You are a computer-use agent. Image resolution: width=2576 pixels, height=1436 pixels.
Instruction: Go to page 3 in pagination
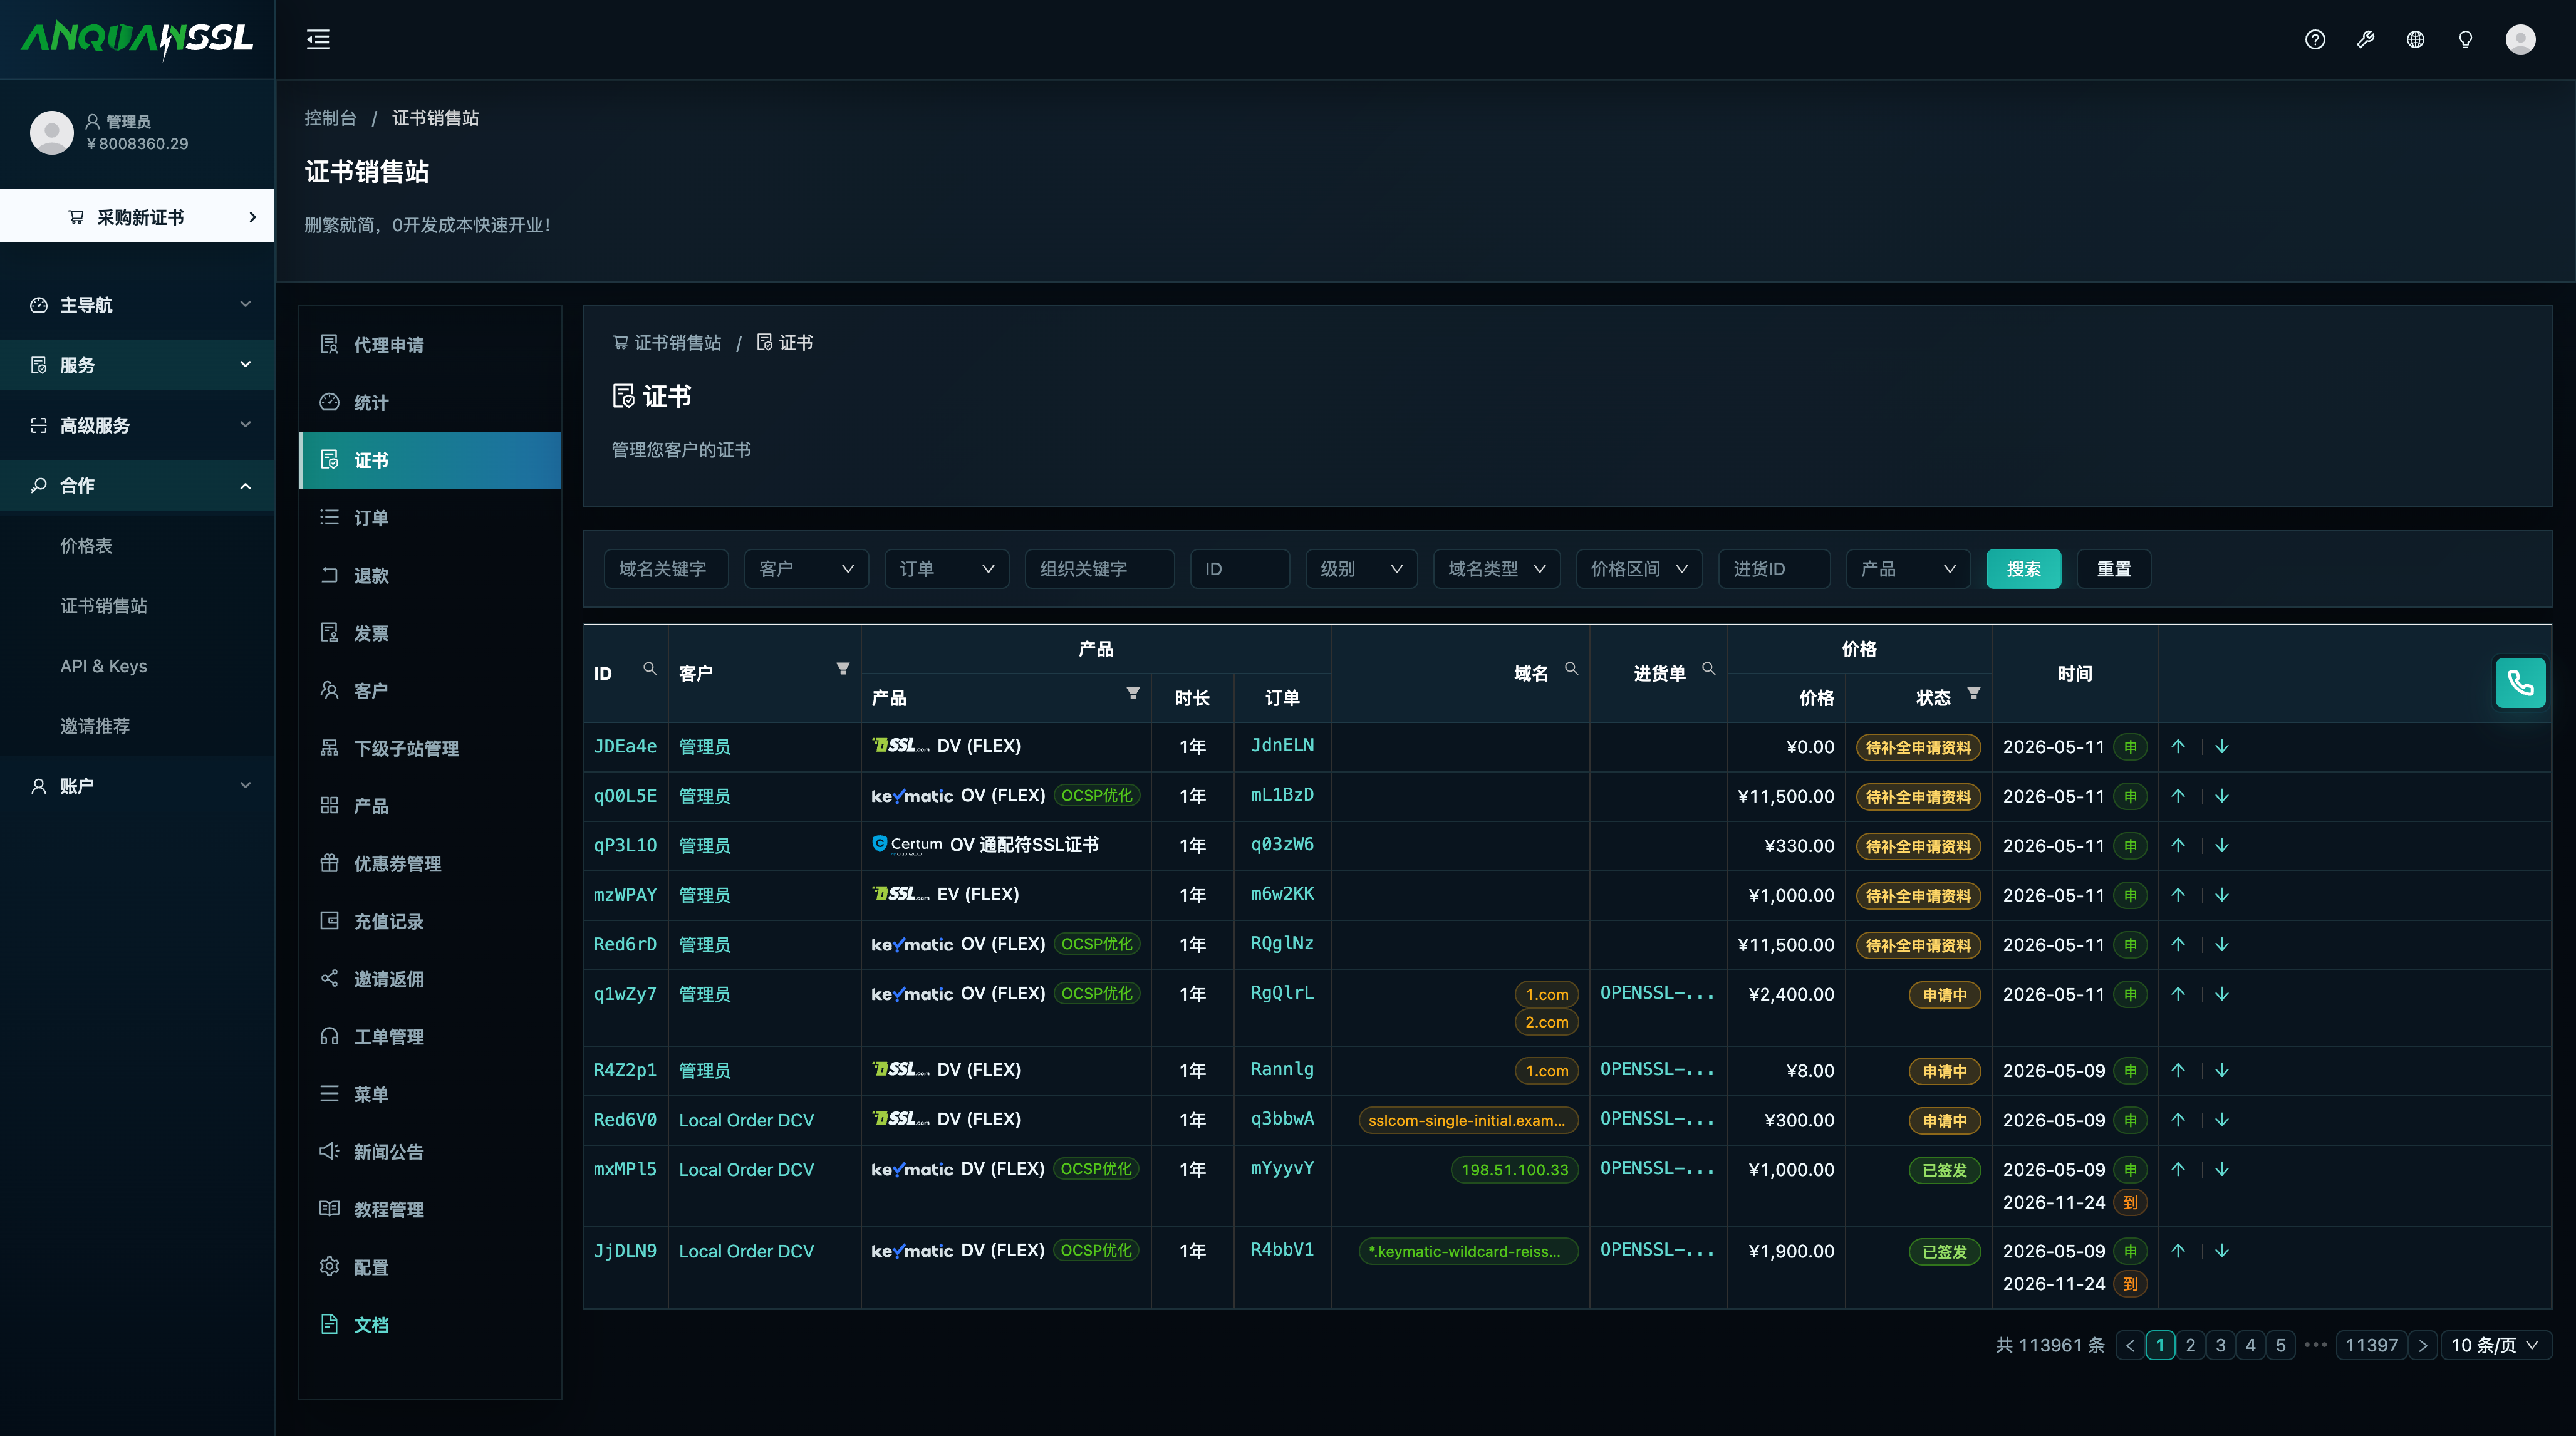pyautogui.click(x=2220, y=1346)
